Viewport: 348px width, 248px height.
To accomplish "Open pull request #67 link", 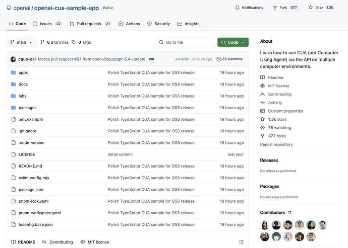I will pyautogui.click(x=78, y=59).
